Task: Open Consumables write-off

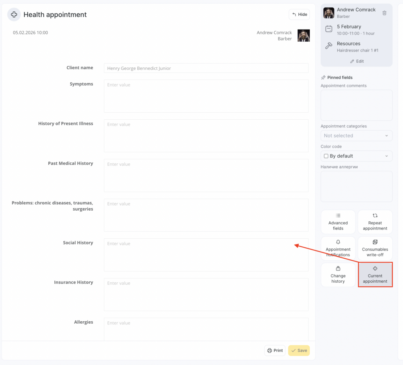Action: point(375,248)
